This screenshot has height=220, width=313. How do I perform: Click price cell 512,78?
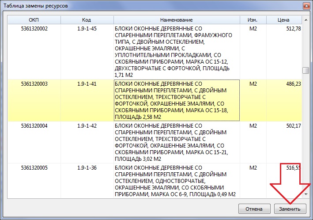[x=284, y=52]
